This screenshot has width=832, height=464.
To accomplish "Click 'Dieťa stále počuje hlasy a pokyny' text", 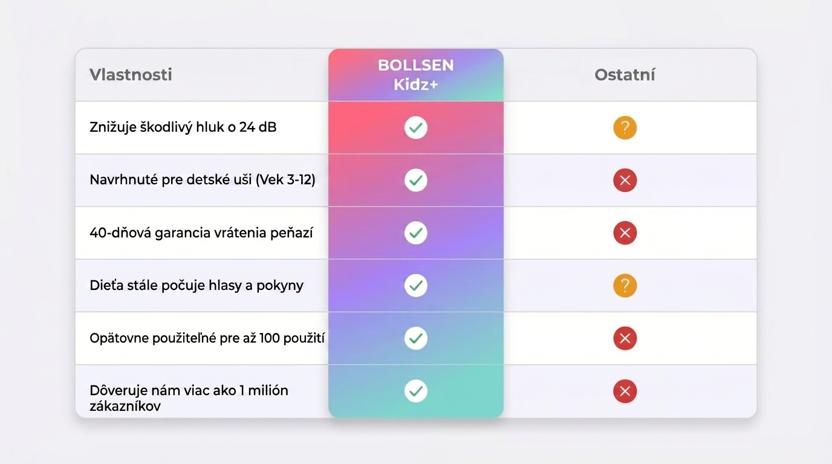I will coord(196,285).
